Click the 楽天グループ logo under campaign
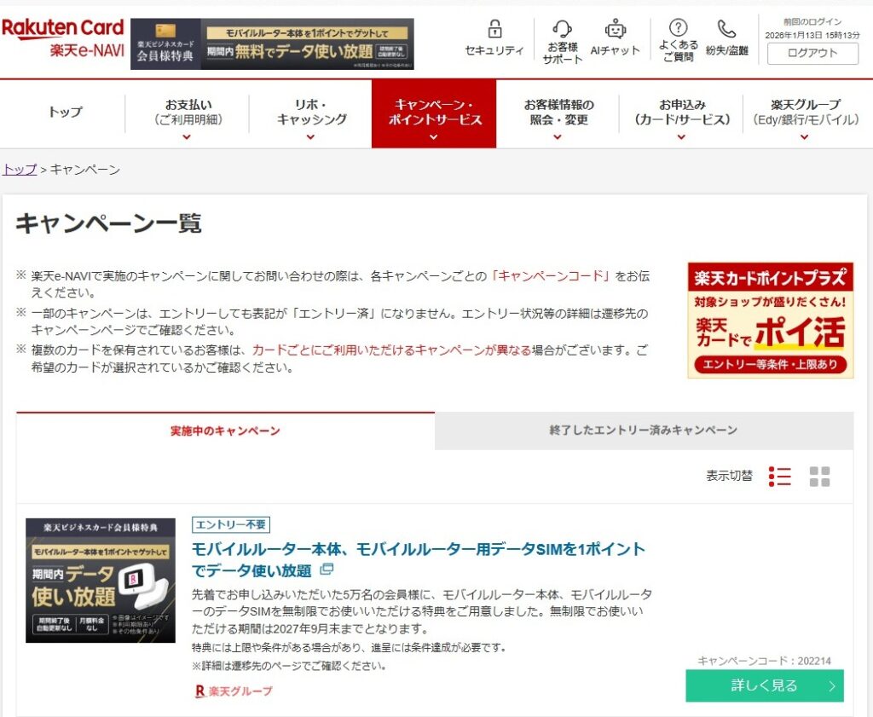The height and width of the screenshot is (717, 873). [234, 691]
